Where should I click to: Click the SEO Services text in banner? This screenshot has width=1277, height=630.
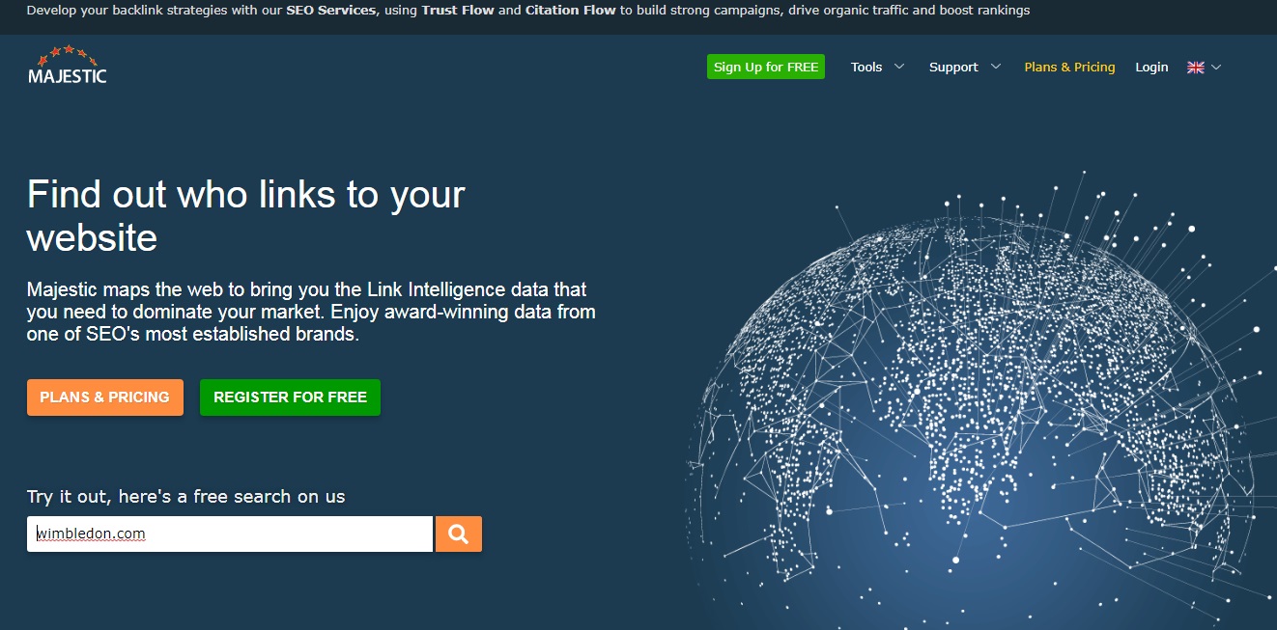coord(330,11)
